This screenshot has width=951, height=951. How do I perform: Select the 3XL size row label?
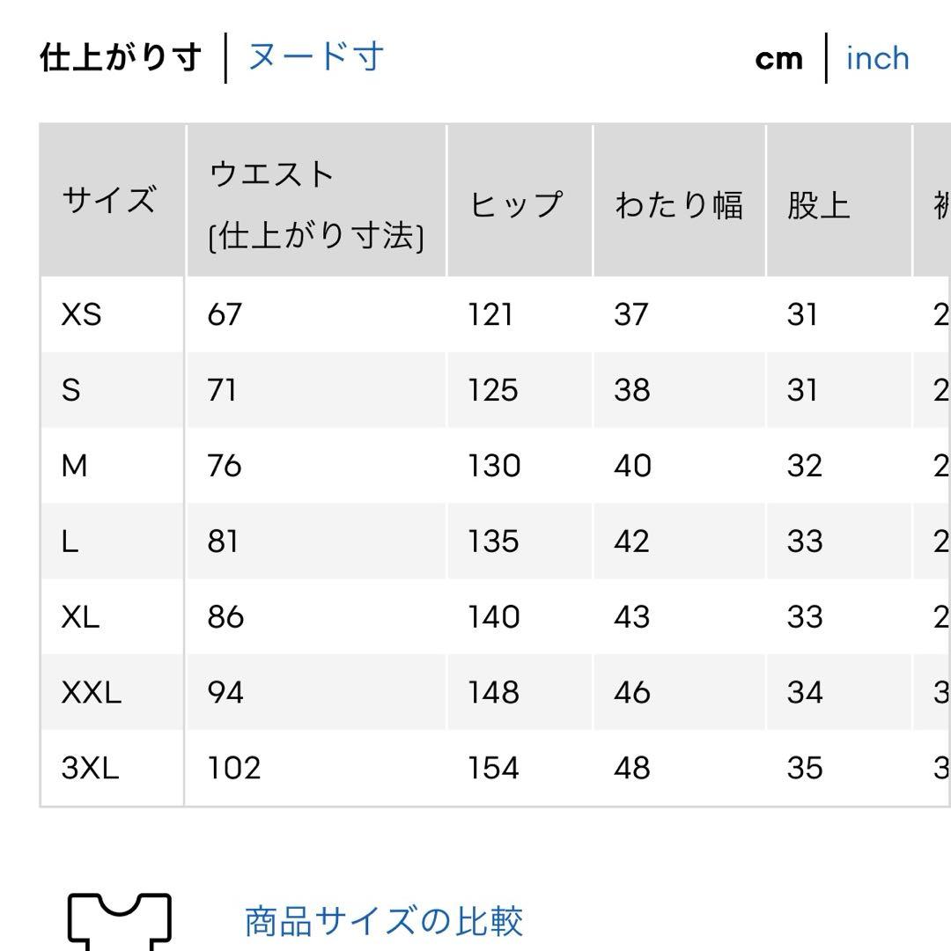(x=90, y=769)
